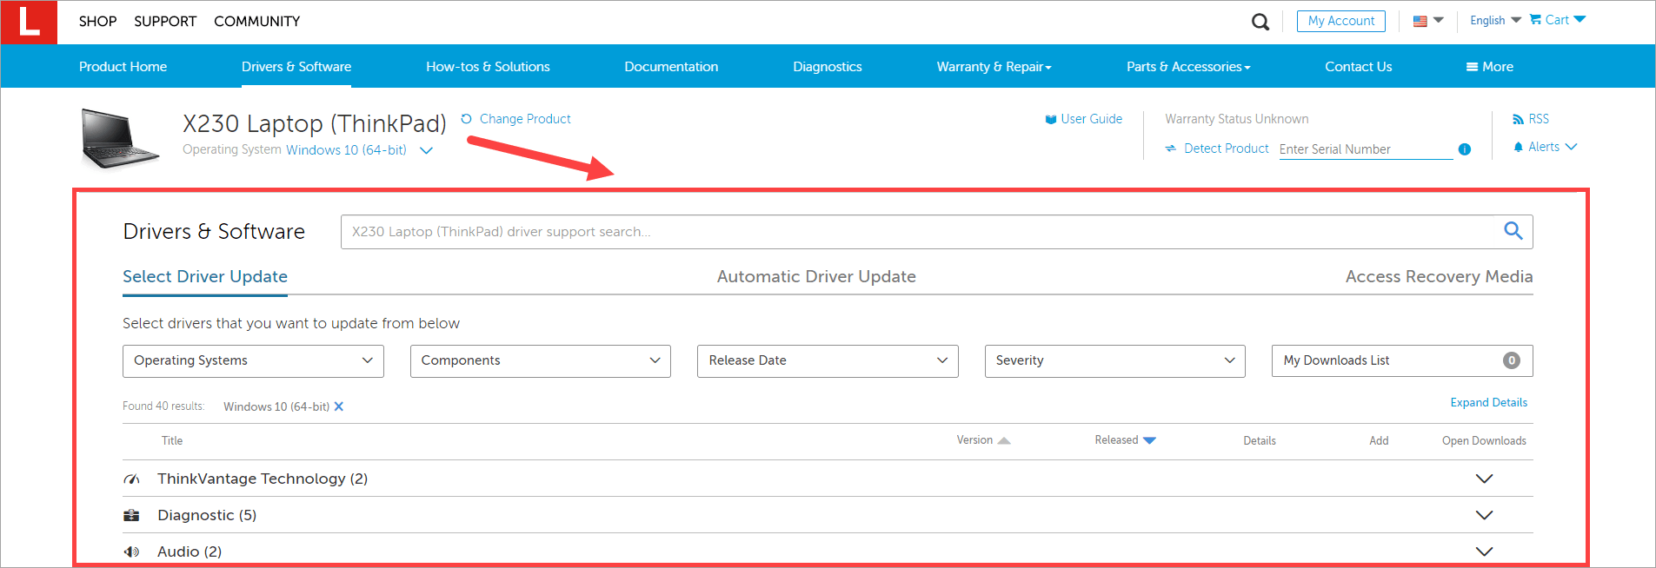Open the Contact Us nav item

pos(1358,67)
